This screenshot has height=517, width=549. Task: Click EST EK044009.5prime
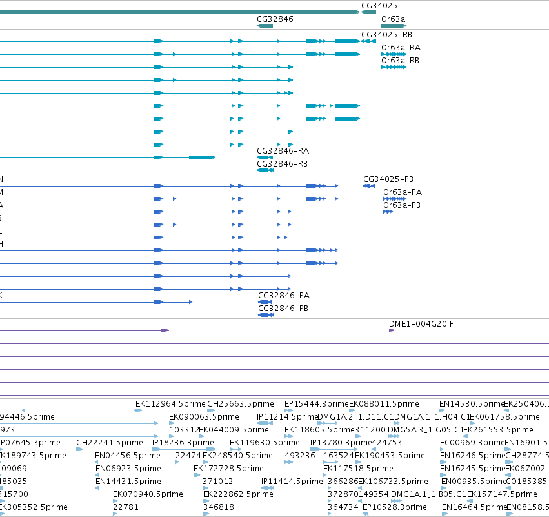(x=234, y=430)
